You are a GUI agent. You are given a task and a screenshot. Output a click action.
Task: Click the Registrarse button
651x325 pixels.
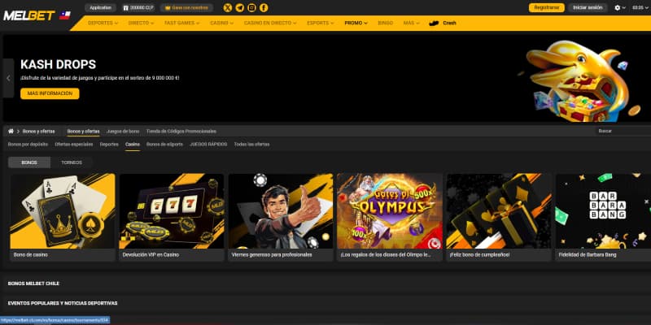[x=544, y=7]
